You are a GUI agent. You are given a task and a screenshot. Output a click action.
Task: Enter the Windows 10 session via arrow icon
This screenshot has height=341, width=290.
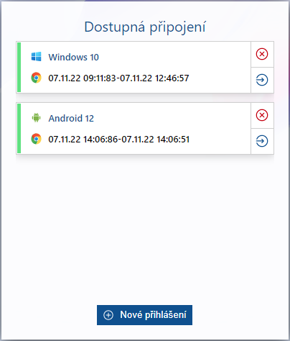262,80
